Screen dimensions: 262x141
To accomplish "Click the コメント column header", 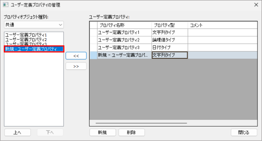I will pos(223,25).
